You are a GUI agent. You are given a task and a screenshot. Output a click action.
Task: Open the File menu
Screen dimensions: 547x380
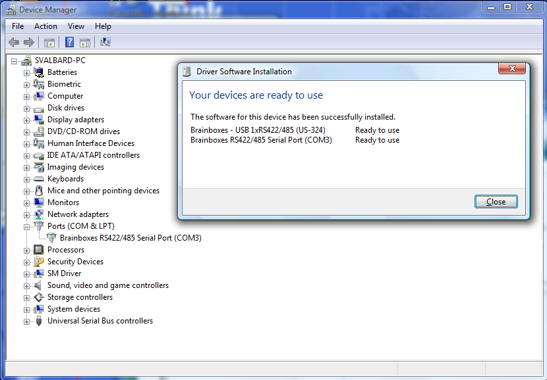pos(18,26)
